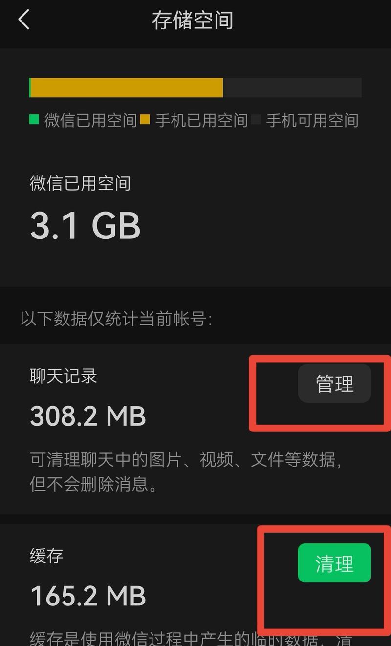The image size is (391, 646).
Task: Click the 手机已用空间 legend label
Action: click(x=201, y=120)
